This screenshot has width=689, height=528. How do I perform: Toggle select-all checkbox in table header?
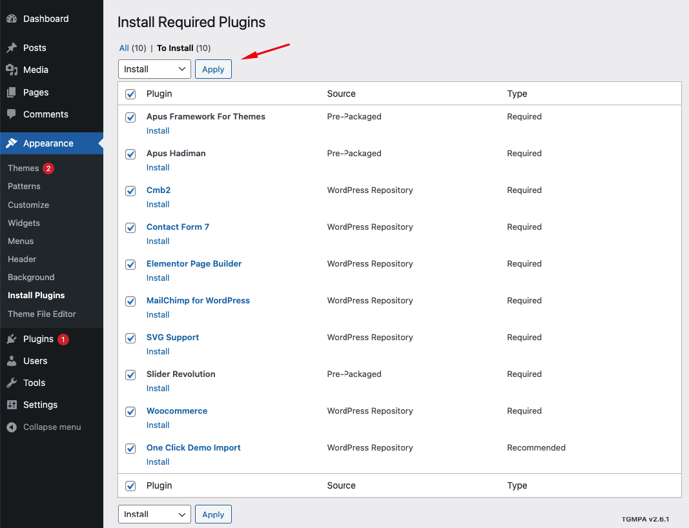click(130, 94)
